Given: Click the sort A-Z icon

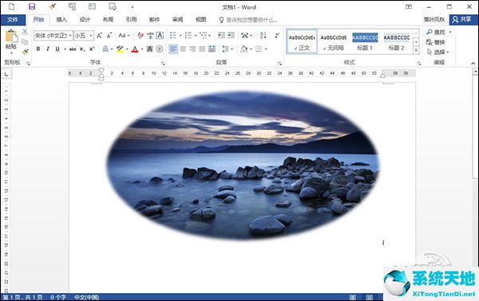Looking at the screenshot, I should point(263,35).
